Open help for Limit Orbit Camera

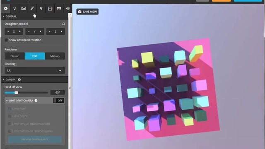pos(36,101)
